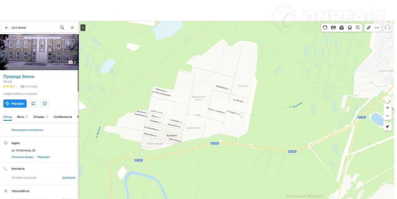Select the ruler measurement tool
397x199 pixels.
(x=369, y=28)
